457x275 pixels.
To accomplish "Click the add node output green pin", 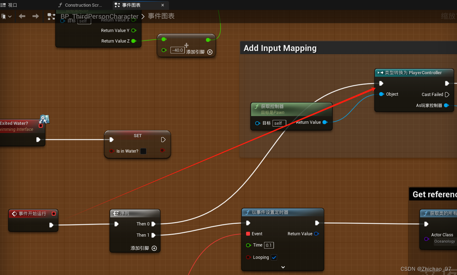I will [x=208, y=40].
